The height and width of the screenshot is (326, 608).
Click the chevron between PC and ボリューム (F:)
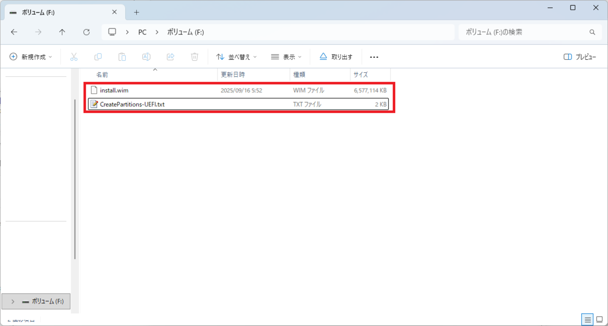157,32
